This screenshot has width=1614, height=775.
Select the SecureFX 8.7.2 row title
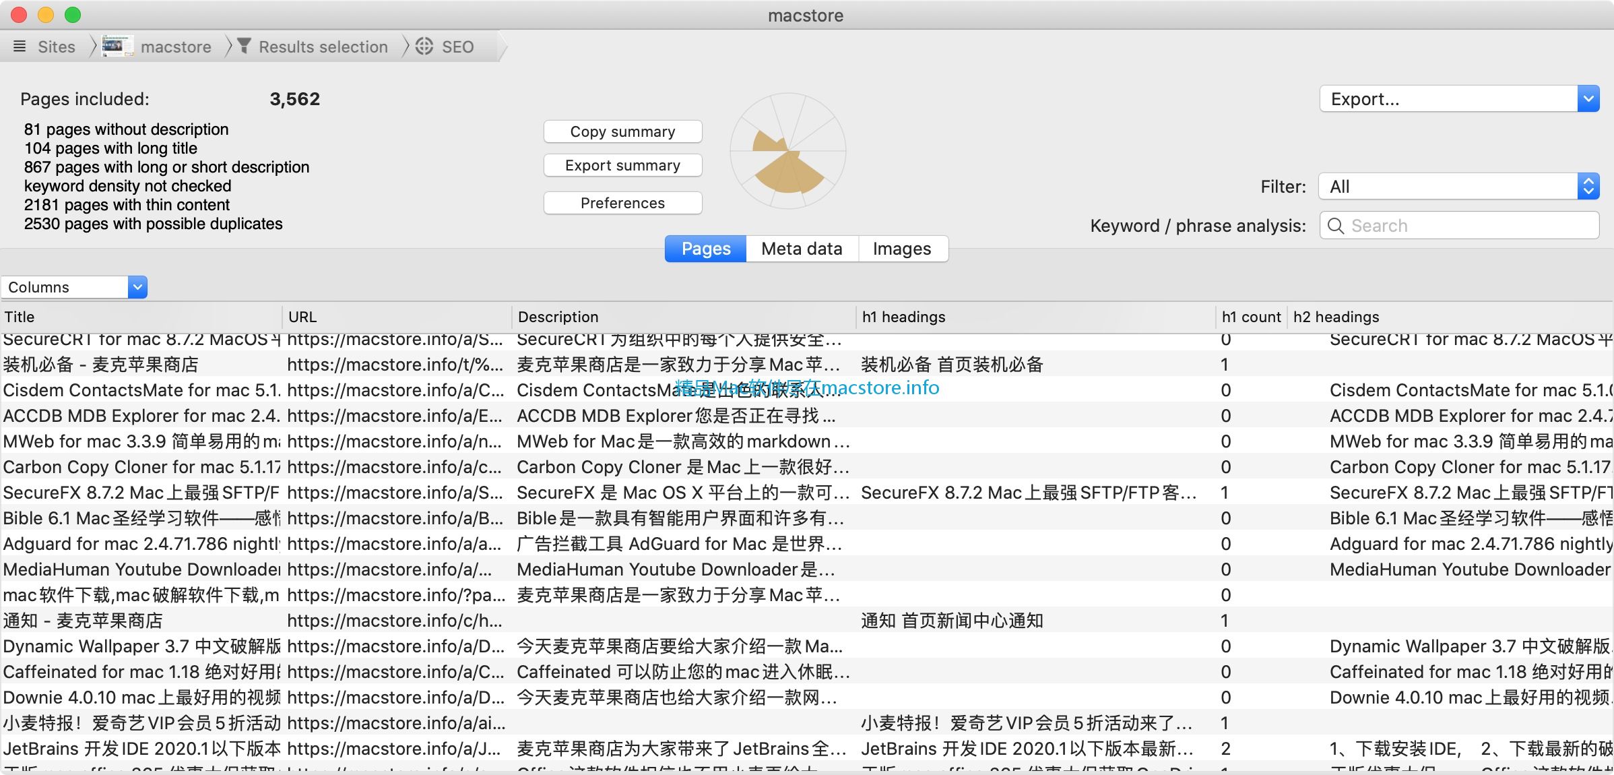(141, 493)
